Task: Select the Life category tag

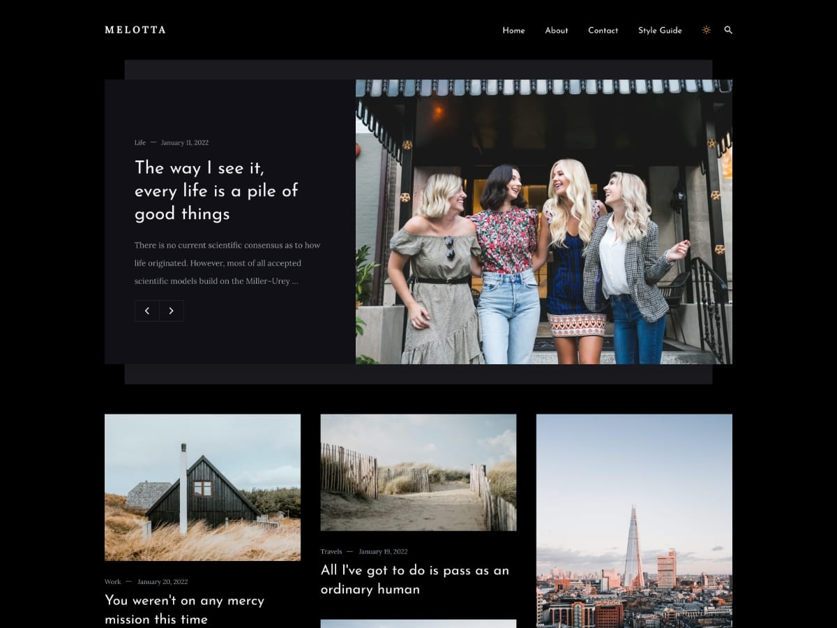Action: [x=140, y=143]
